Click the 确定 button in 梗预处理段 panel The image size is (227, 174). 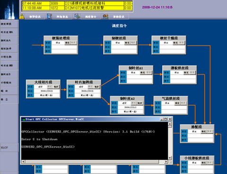(68, 42)
